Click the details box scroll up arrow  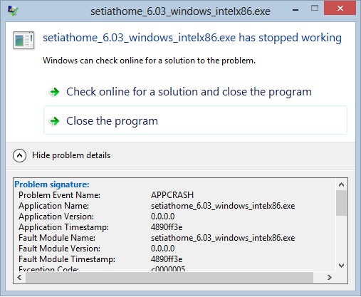341,184
